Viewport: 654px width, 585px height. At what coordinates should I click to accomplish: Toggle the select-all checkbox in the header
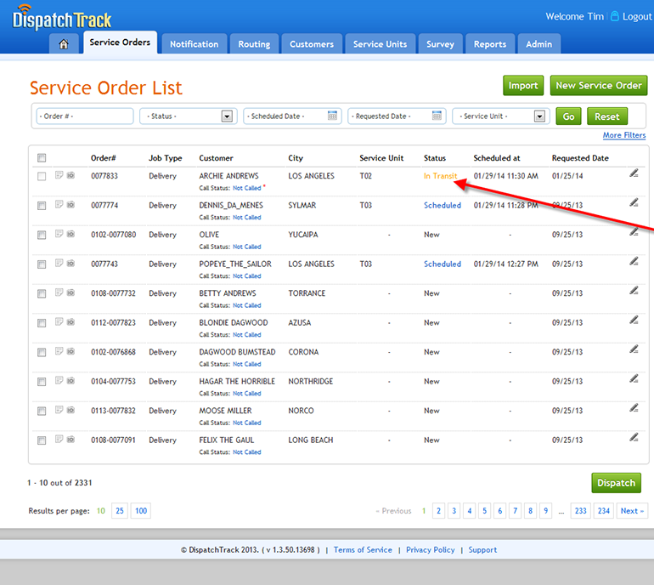pos(42,158)
